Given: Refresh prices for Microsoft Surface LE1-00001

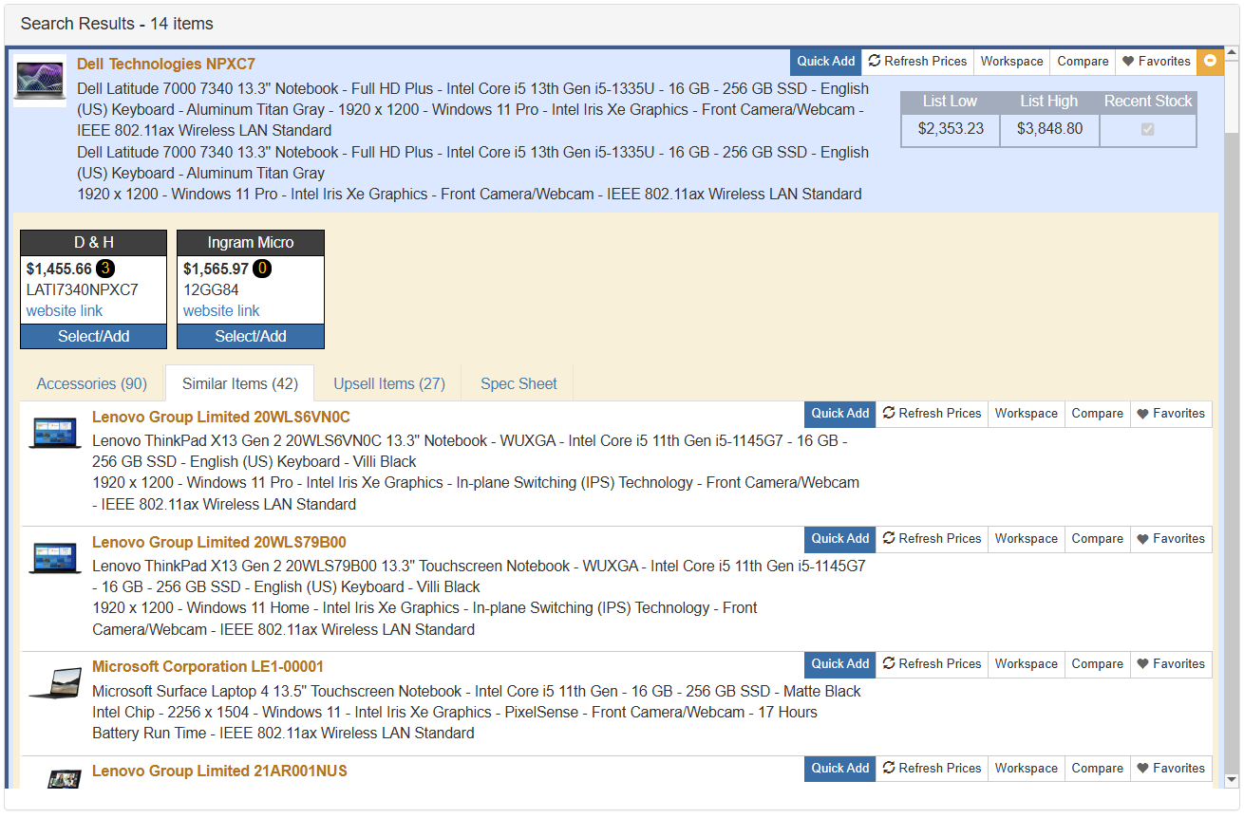Looking at the screenshot, I should click(932, 664).
